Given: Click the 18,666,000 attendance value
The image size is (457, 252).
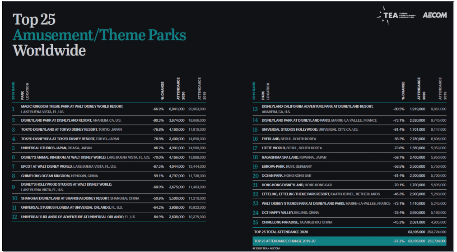Looking at the screenshot, I should click(197, 120).
